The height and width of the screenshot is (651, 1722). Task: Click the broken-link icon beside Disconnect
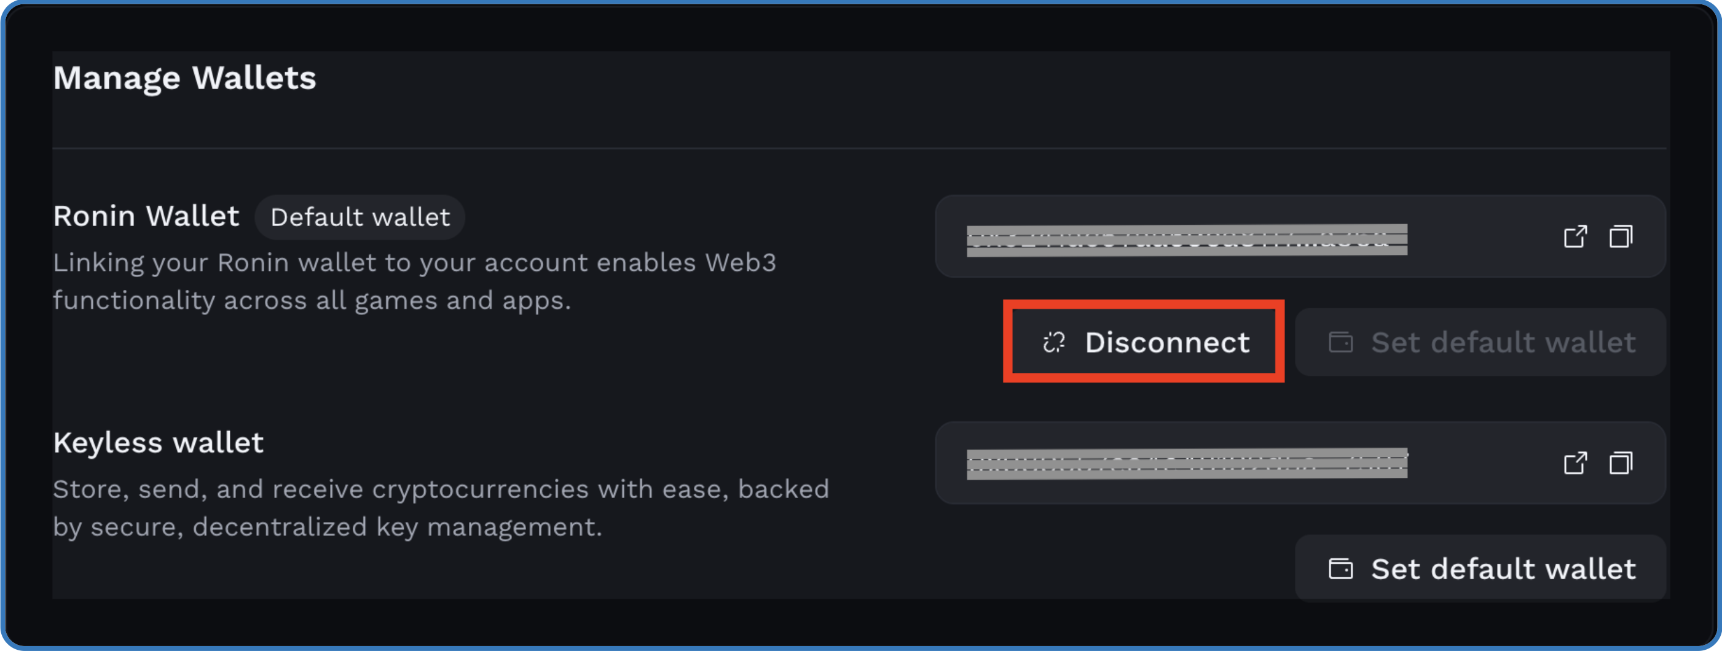coord(1054,343)
